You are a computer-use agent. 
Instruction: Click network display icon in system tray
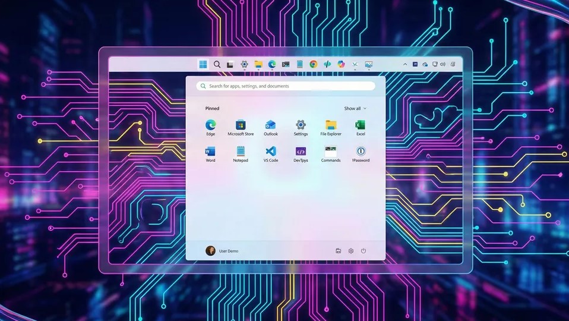coord(435,64)
